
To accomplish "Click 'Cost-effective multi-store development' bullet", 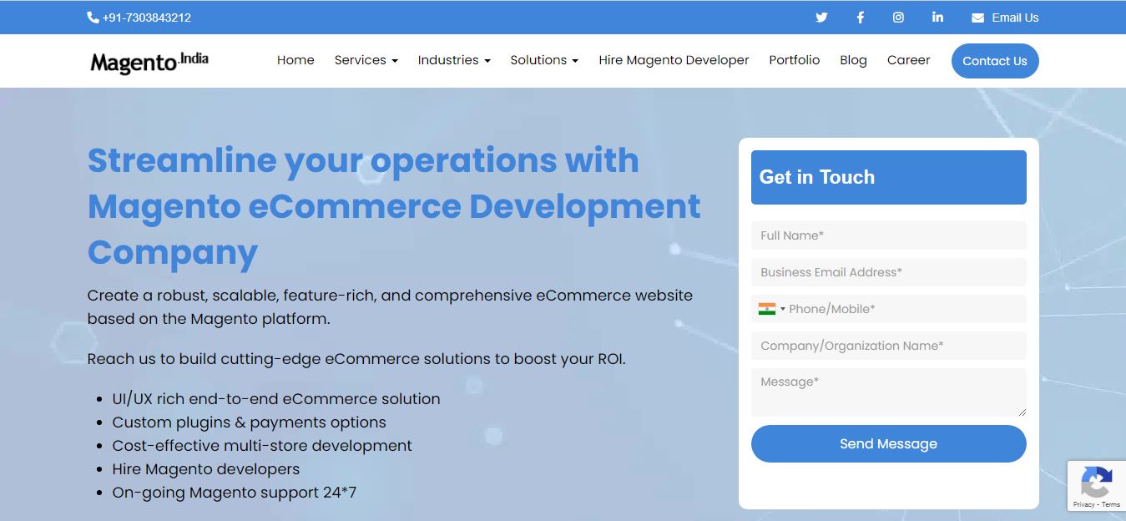I will pos(262,446).
